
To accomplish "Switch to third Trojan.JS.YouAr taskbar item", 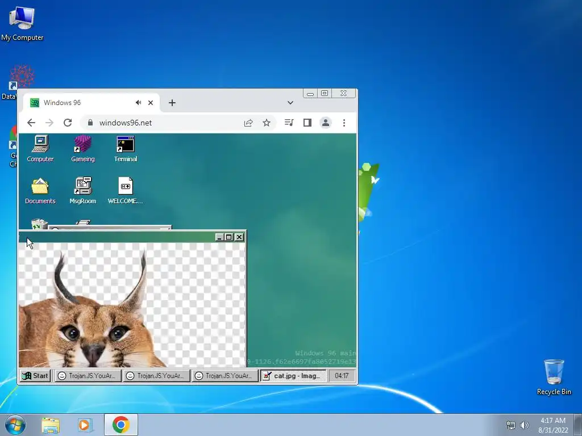I will (x=225, y=376).
